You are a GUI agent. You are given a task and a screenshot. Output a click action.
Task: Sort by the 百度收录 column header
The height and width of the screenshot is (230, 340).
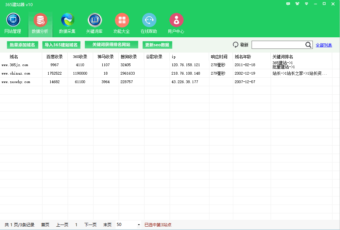tap(55, 57)
